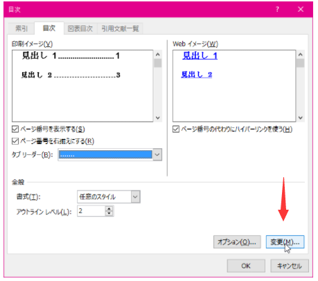
Task: Open the タブ リーダー dropdown arrow
Action: point(157,154)
